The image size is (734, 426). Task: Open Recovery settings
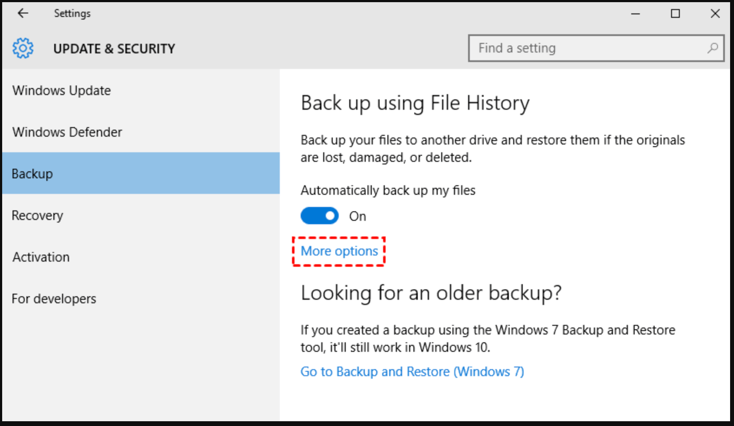coord(37,215)
